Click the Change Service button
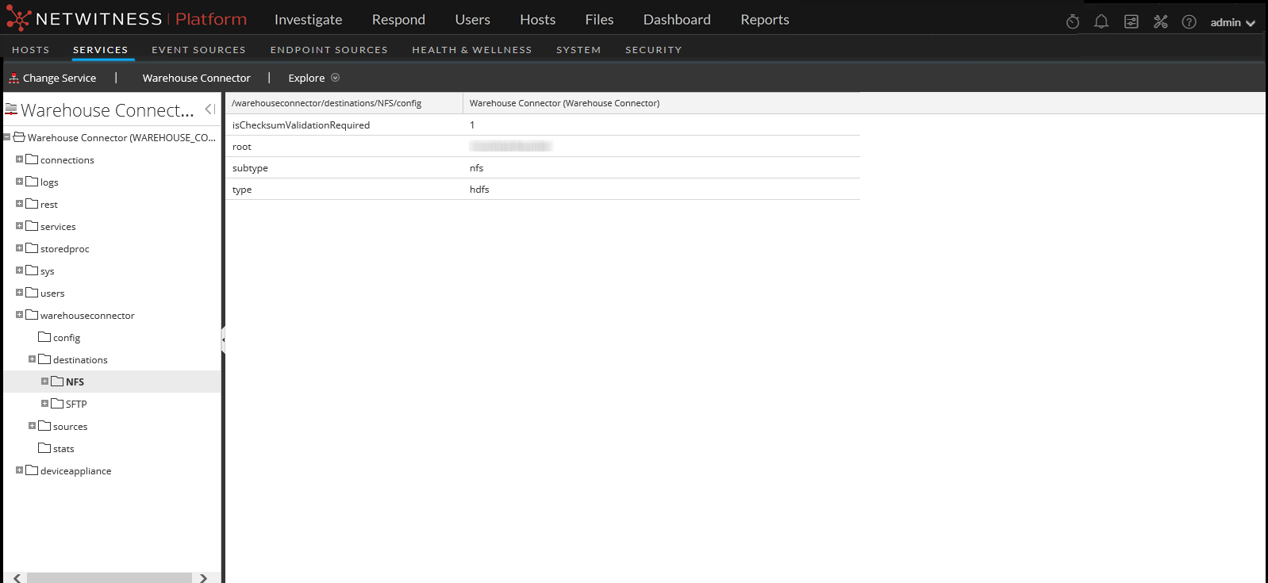Viewport: 1268px width, 583px height. [x=52, y=78]
